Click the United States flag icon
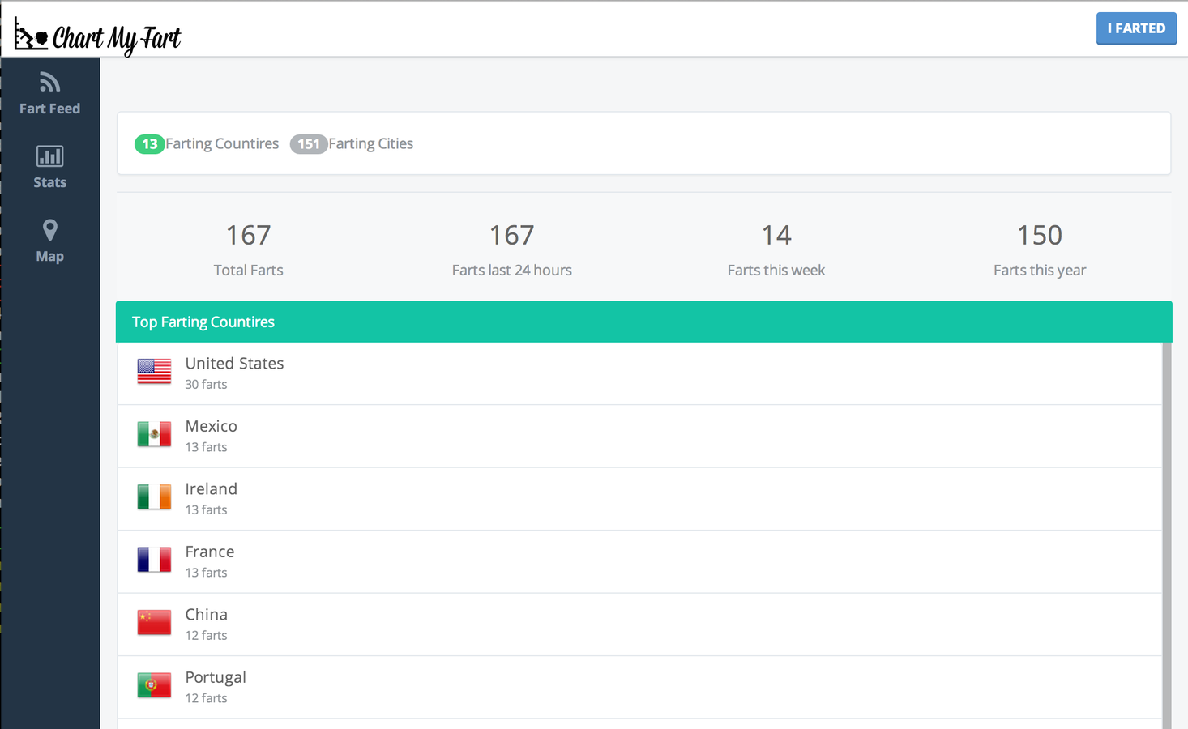1188x729 pixels. pyautogui.click(x=154, y=372)
